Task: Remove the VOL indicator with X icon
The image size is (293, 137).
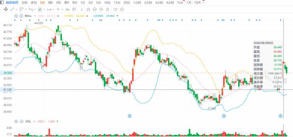Action: point(21,121)
